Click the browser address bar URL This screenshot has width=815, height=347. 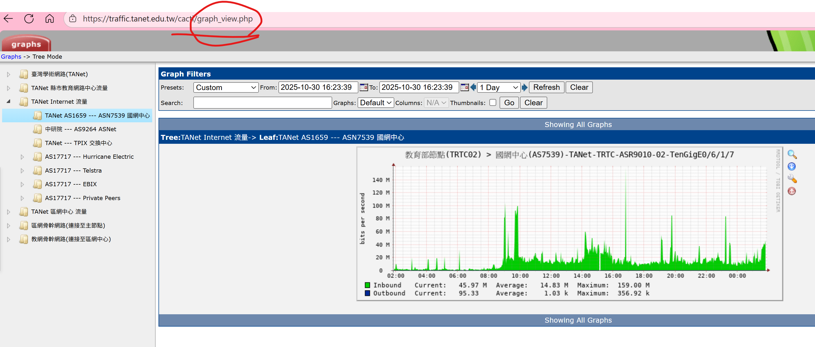(168, 19)
